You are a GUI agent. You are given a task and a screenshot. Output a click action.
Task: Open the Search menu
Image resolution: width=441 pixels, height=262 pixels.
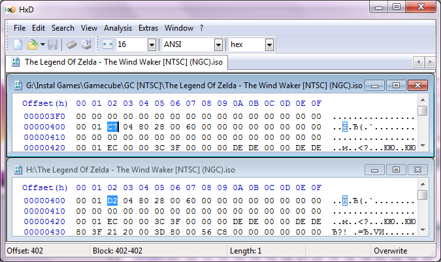click(63, 28)
